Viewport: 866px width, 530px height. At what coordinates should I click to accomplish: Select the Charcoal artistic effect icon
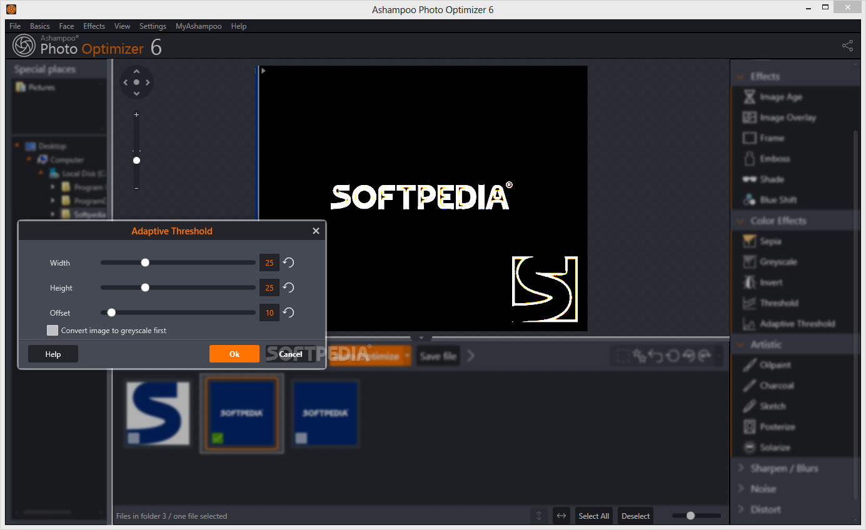pyautogui.click(x=749, y=386)
